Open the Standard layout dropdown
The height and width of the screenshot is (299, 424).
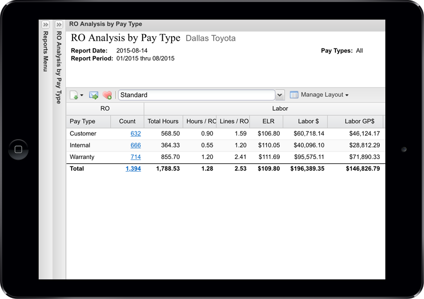[279, 95]
